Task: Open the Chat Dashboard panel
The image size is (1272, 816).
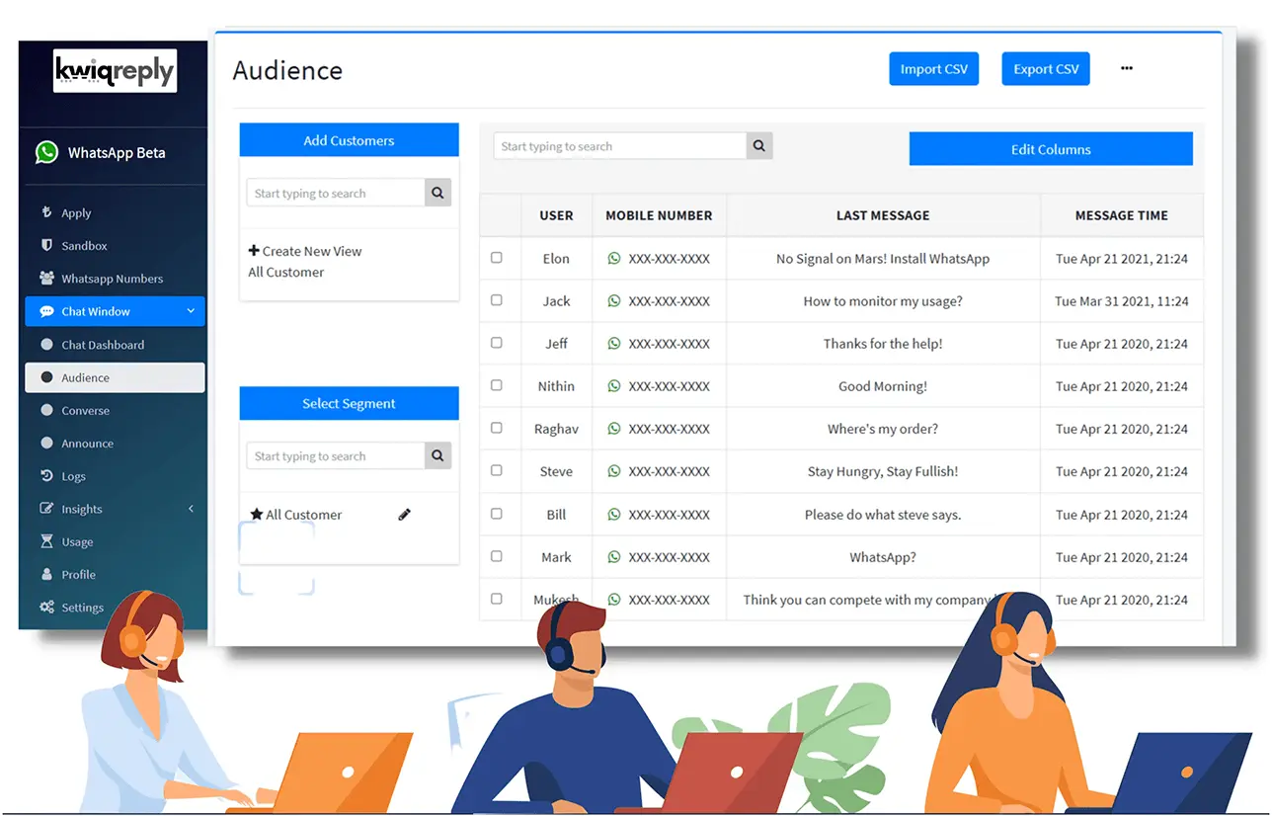Action: coord(103,344)
